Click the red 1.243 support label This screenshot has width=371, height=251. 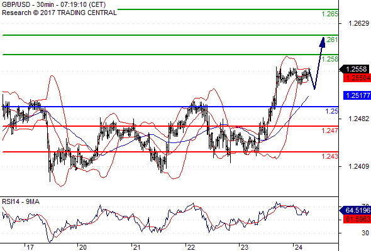tap(330, 156)
